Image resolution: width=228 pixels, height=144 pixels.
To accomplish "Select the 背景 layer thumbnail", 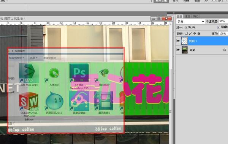I will click(185, 50).
